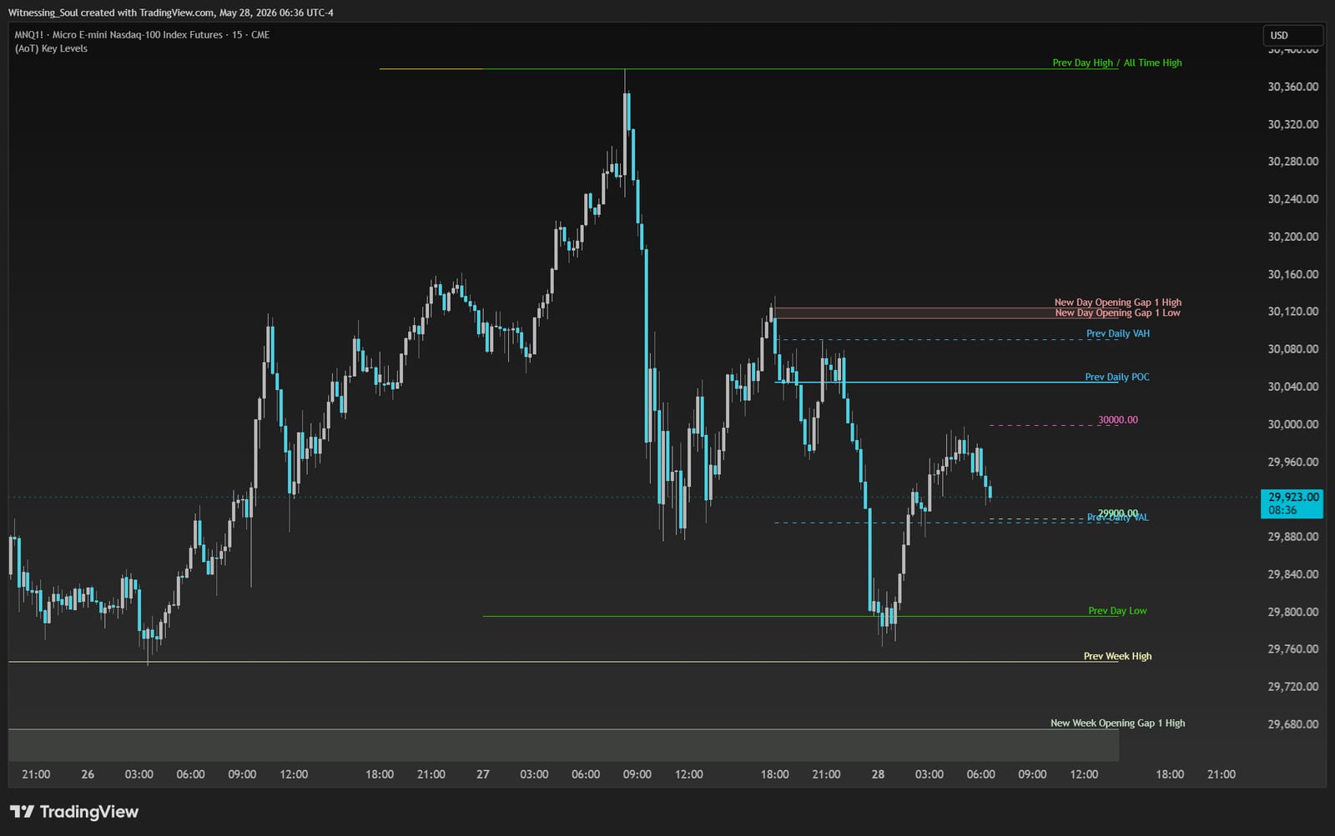The image size is (1335, 836).
Task: Click the 30,160.00 price axis value
Action: click(1293, 274)
